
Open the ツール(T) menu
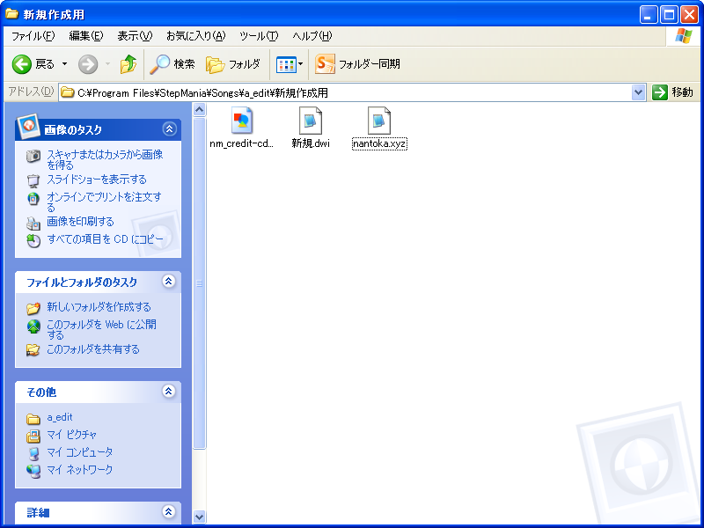pos(259,36)
